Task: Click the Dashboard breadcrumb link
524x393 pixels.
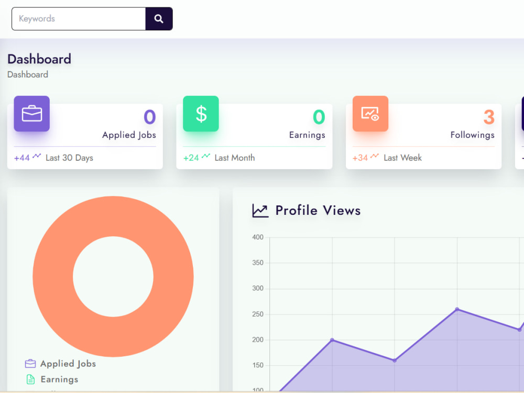Action: [28, 74]
